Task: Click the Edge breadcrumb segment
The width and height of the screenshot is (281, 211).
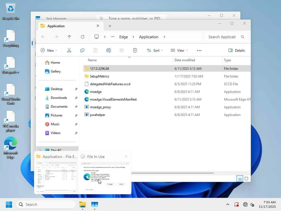Action: click(x=123, y=37)
